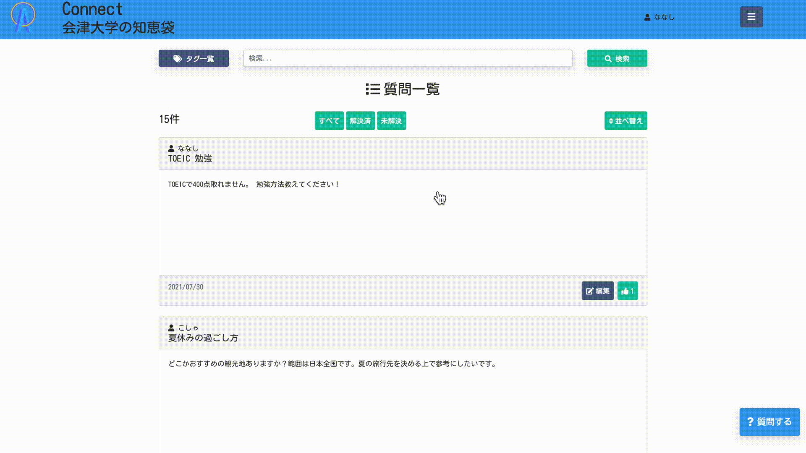Screen dimensions: 806x453
Task: Filter by 未解決 questions
Action: tap(391, 121)
